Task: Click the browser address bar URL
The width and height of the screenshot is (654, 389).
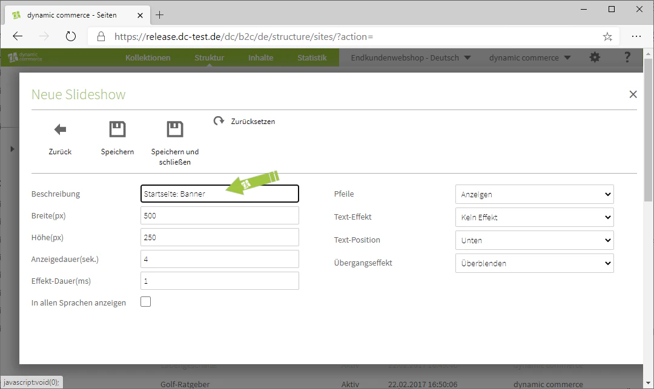Action: pos(243,37)
